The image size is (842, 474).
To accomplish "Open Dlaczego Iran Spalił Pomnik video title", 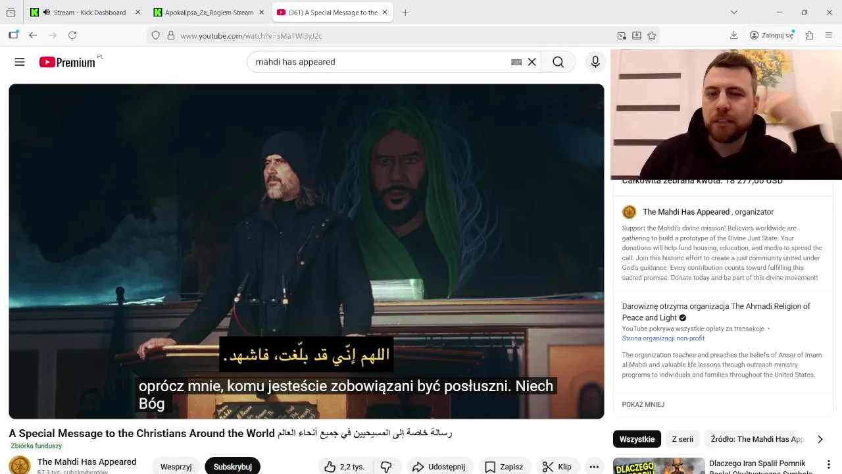I will [760, 467].
